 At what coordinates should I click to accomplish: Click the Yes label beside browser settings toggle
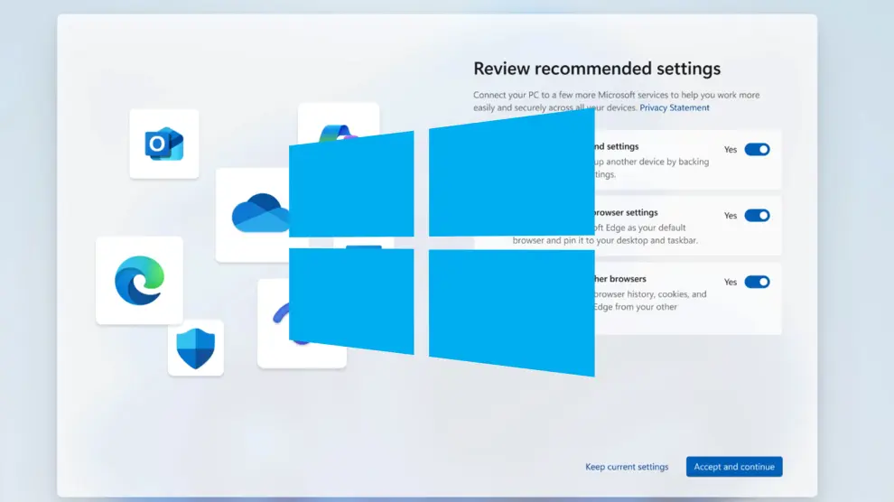[x=731, y=216]
